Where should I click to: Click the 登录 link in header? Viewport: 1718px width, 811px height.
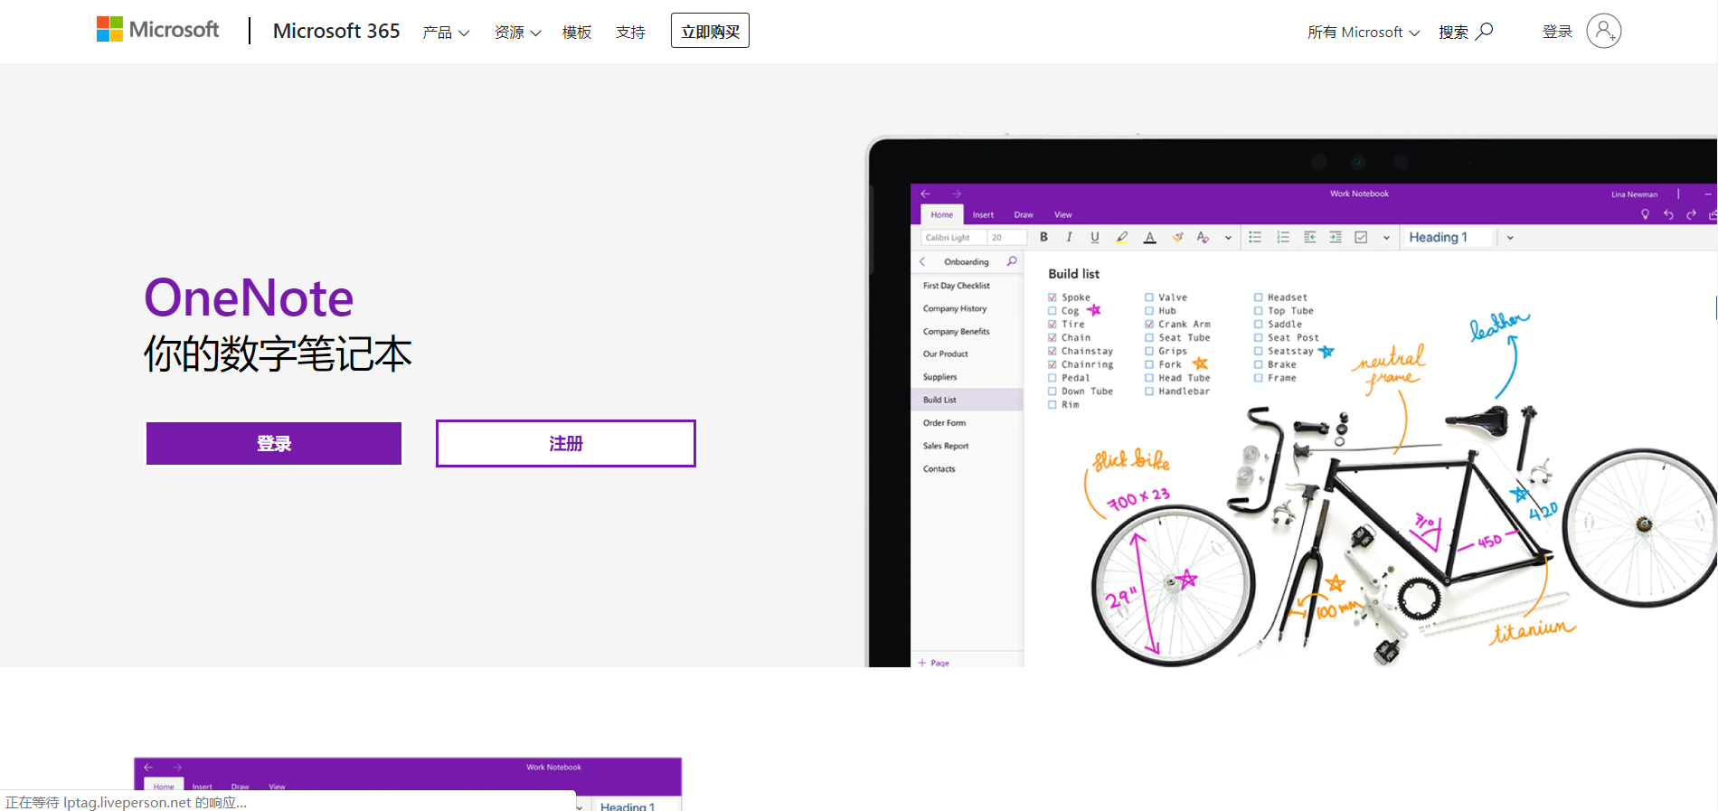click(x=1557, y=32)
